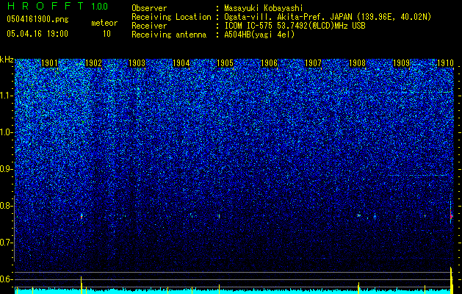Click the tall yellow power spike before 1902
This screenshot has width=462, height=294.
(x=82, y=285)
